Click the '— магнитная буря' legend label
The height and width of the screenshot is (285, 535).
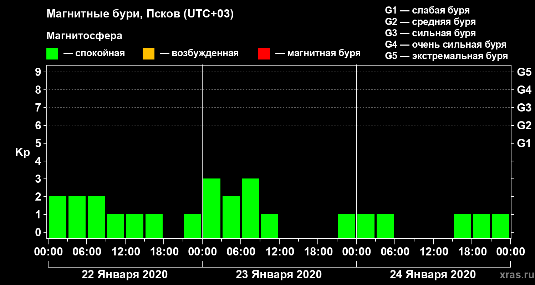pos(318,53)
